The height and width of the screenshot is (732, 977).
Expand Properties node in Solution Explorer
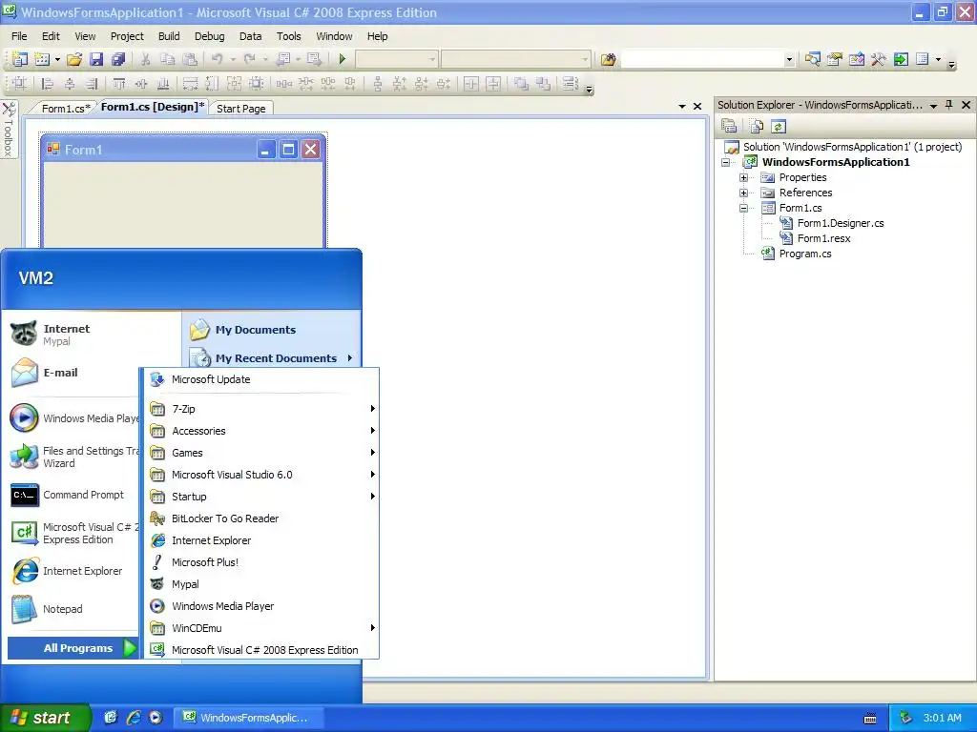point(743,177)
